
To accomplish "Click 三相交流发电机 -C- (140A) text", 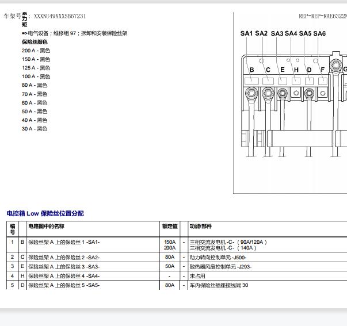I will [x=223, y=248].
